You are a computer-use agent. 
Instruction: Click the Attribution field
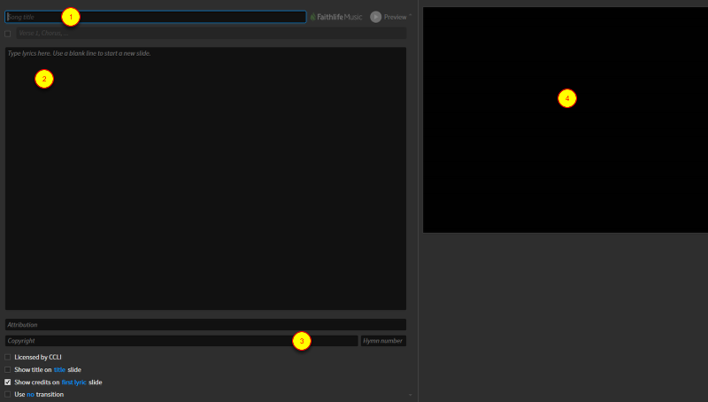point(205,325)
